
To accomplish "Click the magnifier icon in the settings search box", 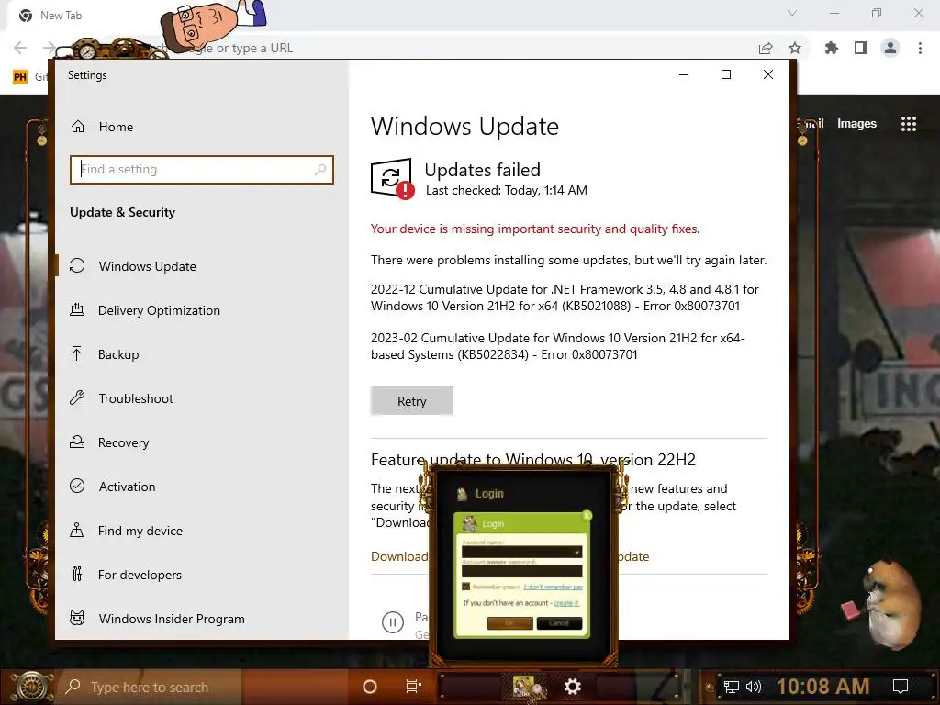I will pos(320,170).
